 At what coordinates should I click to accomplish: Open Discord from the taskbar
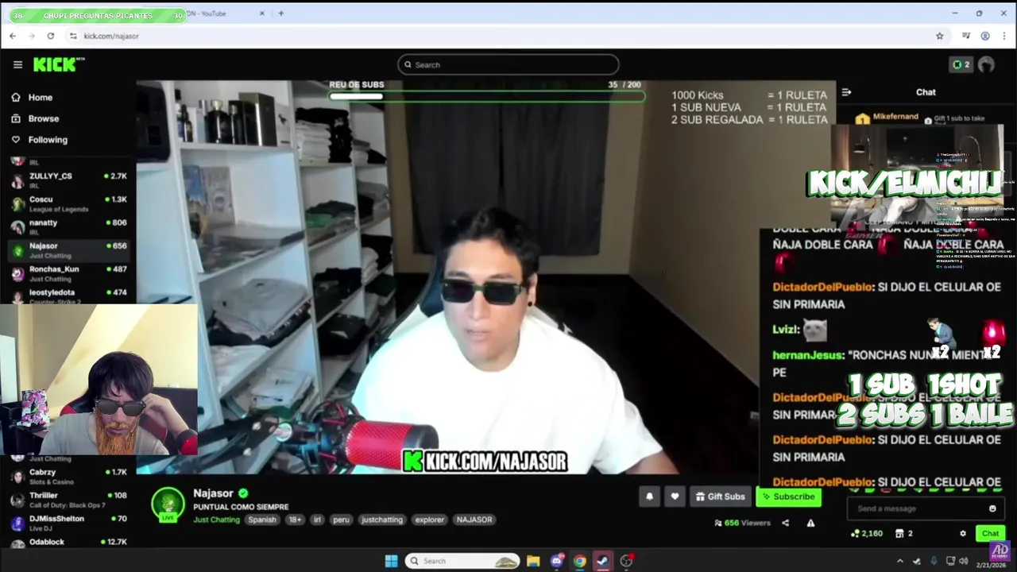click(557, 561)
